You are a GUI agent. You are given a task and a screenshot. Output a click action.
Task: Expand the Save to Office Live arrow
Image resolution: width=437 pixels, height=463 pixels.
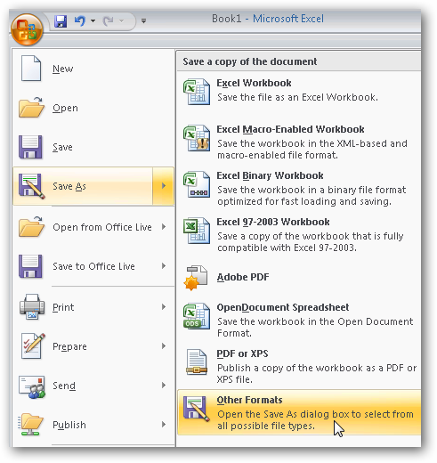click(164, 266)
